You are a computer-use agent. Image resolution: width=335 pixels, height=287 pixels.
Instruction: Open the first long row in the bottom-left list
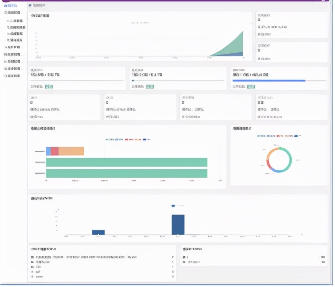pos(102,257)
